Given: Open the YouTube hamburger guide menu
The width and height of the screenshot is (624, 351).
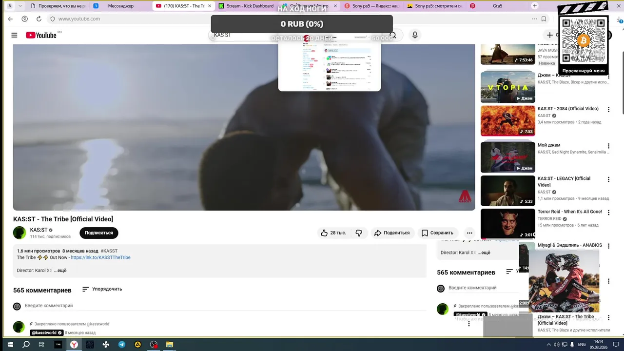Looking at the screenshot, I should click(x=14, y=35).
